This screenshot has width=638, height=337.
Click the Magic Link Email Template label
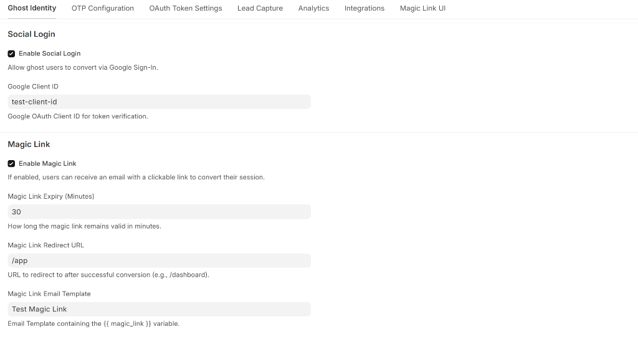tap(49, 294)
